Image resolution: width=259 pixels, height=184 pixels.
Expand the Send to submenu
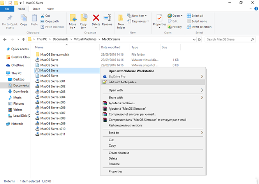(x=153, y=133)
